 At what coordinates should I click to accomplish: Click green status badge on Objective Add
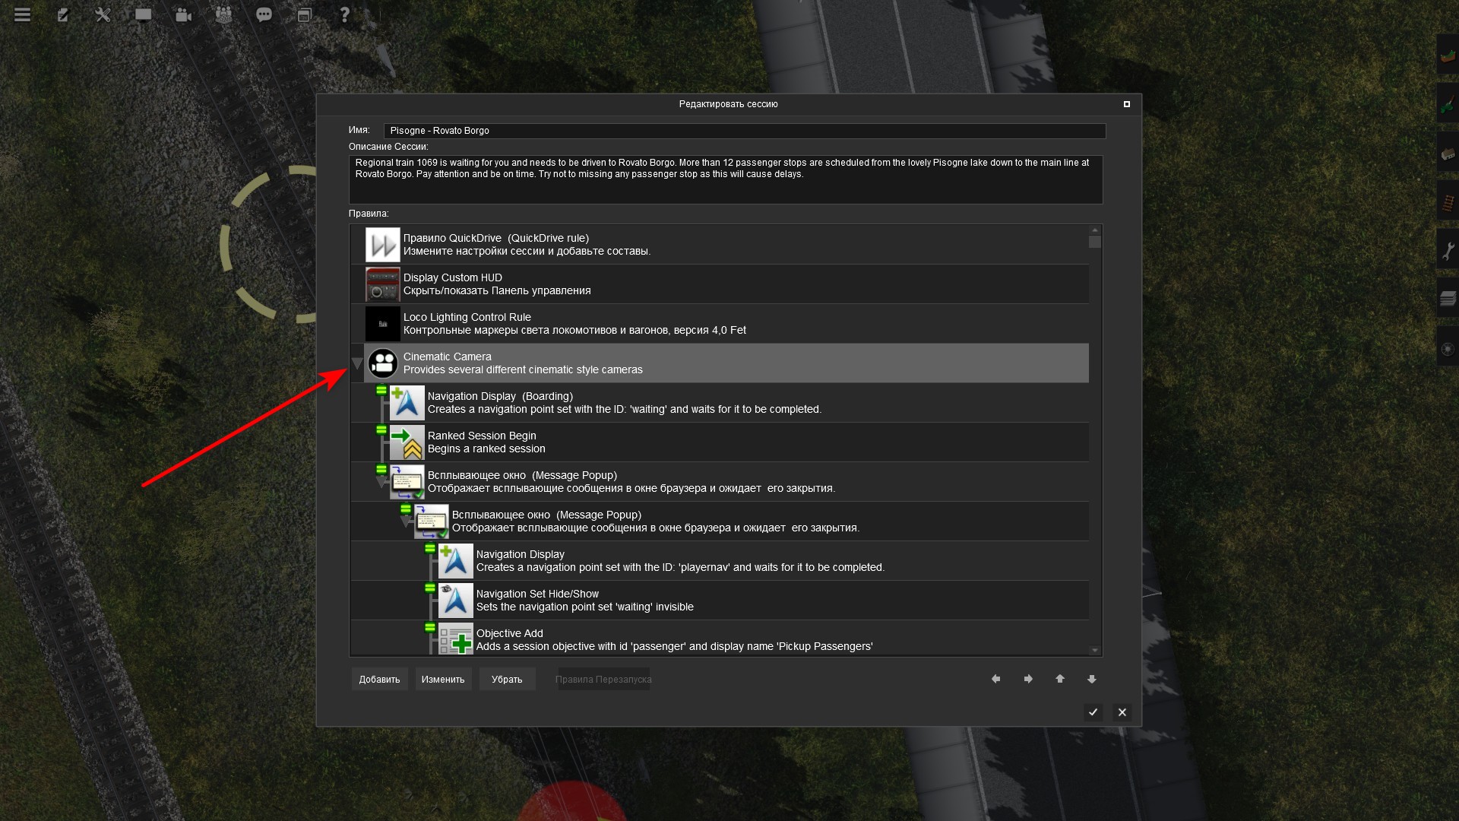[430, 627]
